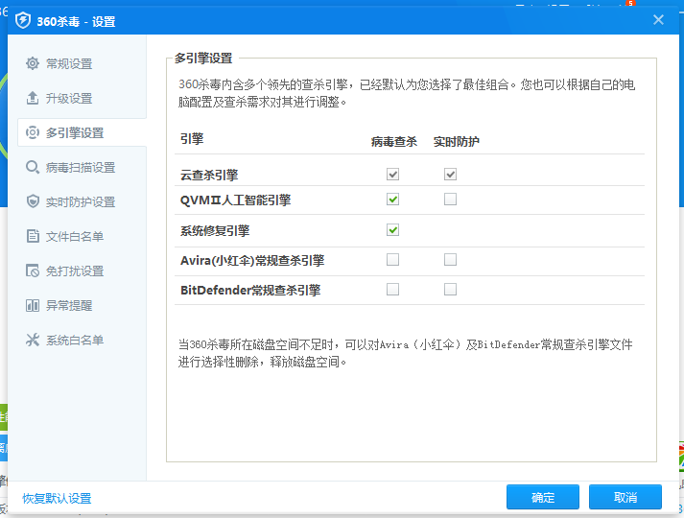
Task: Click the 云查杀引擎 row label
Action: [x=209, y=175]
